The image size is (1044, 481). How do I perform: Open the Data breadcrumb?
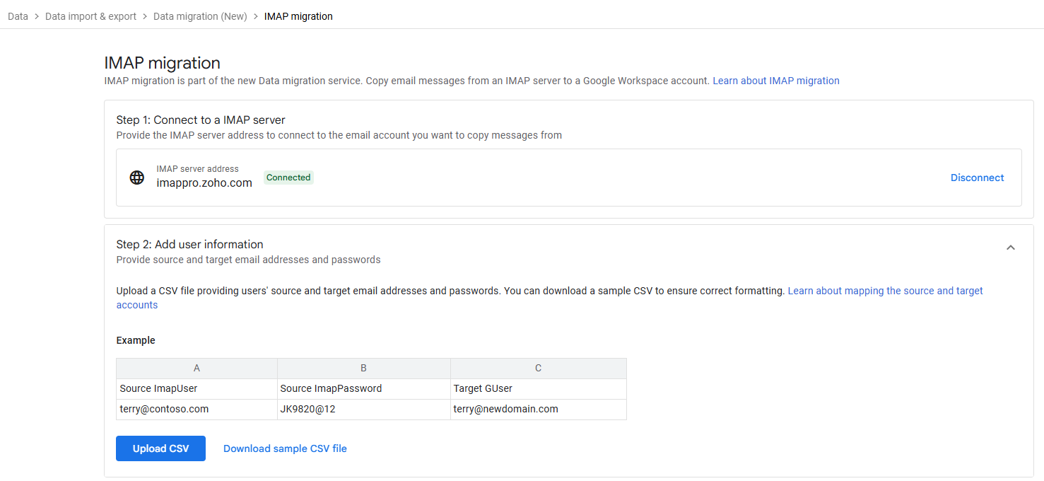click(18, 16)
